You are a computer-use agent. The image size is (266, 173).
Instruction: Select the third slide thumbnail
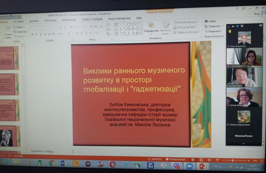(10, 110)
